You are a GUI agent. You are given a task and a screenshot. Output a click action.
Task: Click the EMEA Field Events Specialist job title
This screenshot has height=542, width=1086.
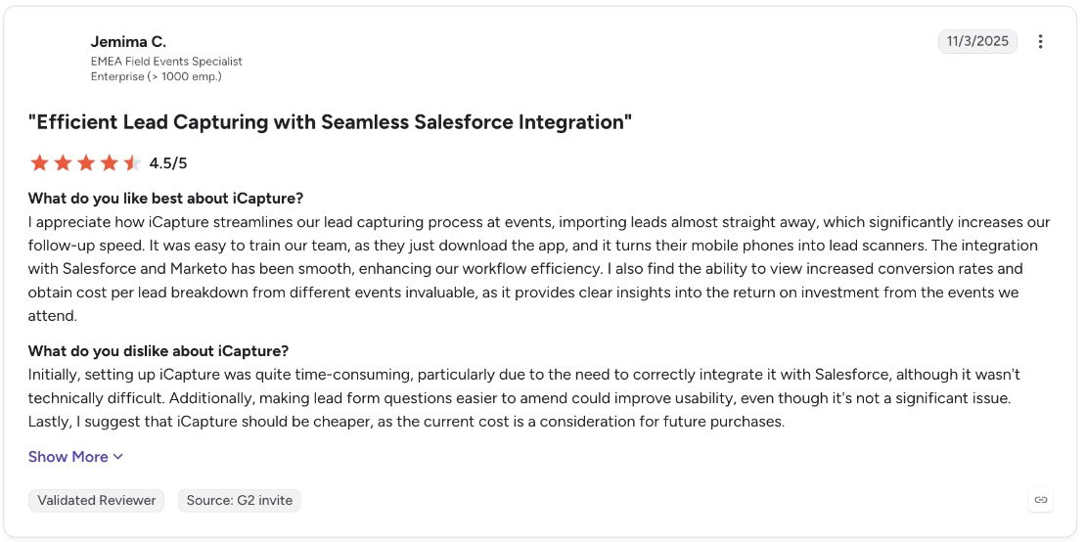(166, 62)
